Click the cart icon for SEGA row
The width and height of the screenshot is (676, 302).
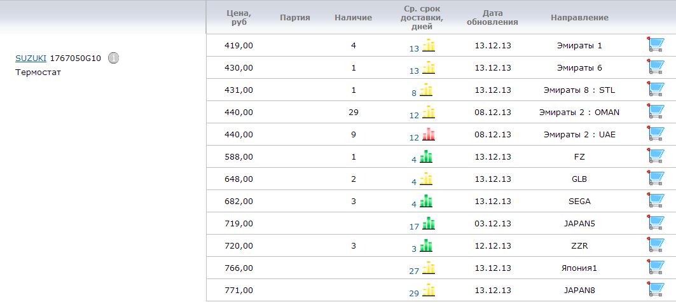[x=655, y=201]
